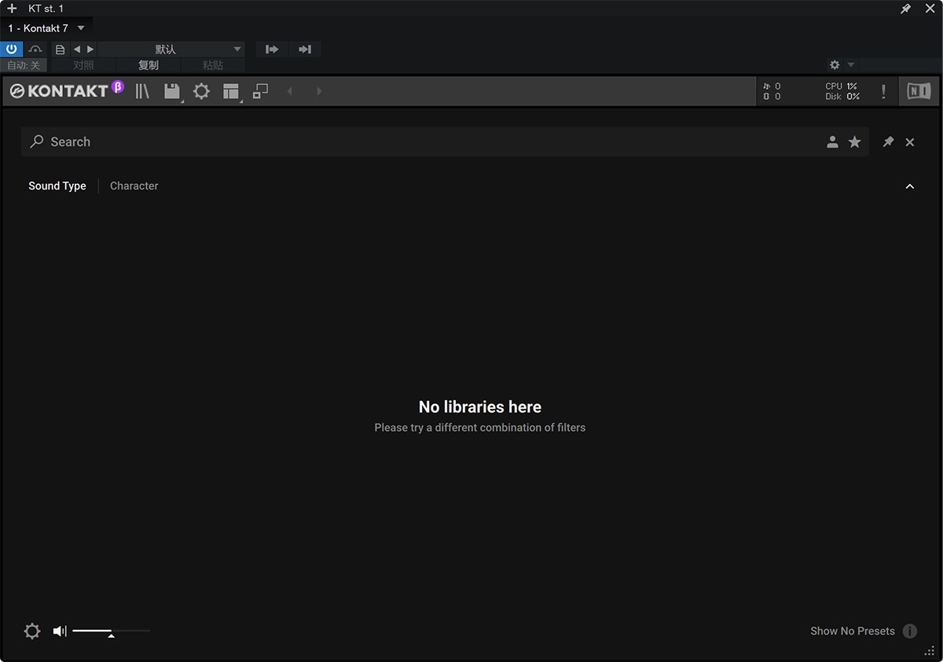This screenshot has width=943, height=662.
Task: Click the NI logo in the header
Action: pyautogui.click(x=918, y=90)
